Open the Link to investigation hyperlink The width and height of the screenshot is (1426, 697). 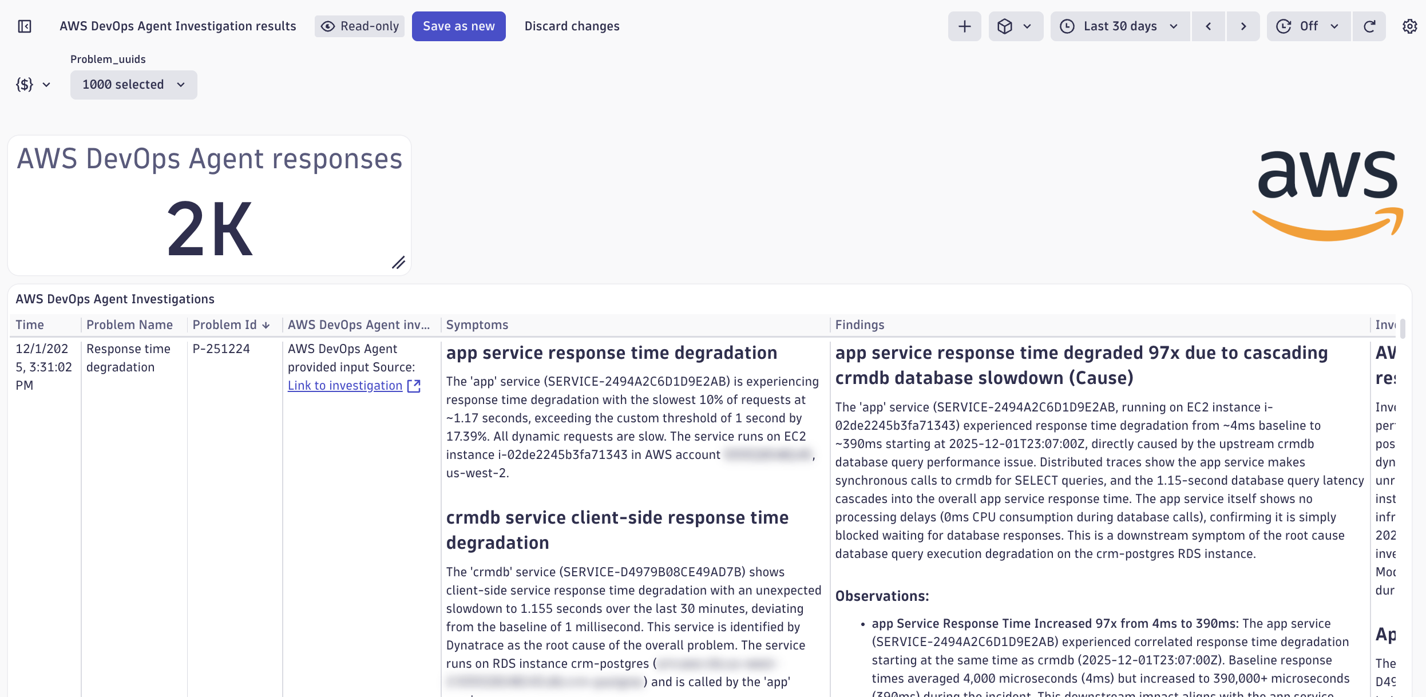pyautogui.click(x=345, y=386)
